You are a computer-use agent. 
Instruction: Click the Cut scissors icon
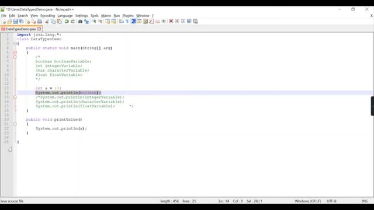click(47, 22)
